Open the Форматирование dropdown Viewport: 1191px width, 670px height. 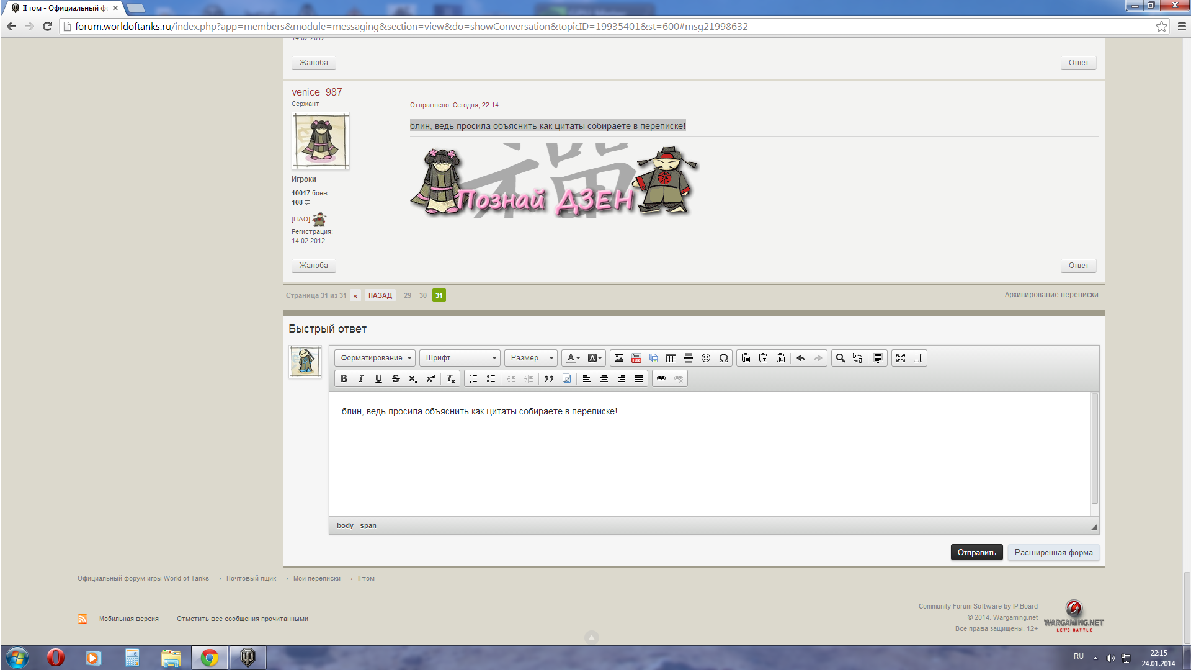(375, 358)
